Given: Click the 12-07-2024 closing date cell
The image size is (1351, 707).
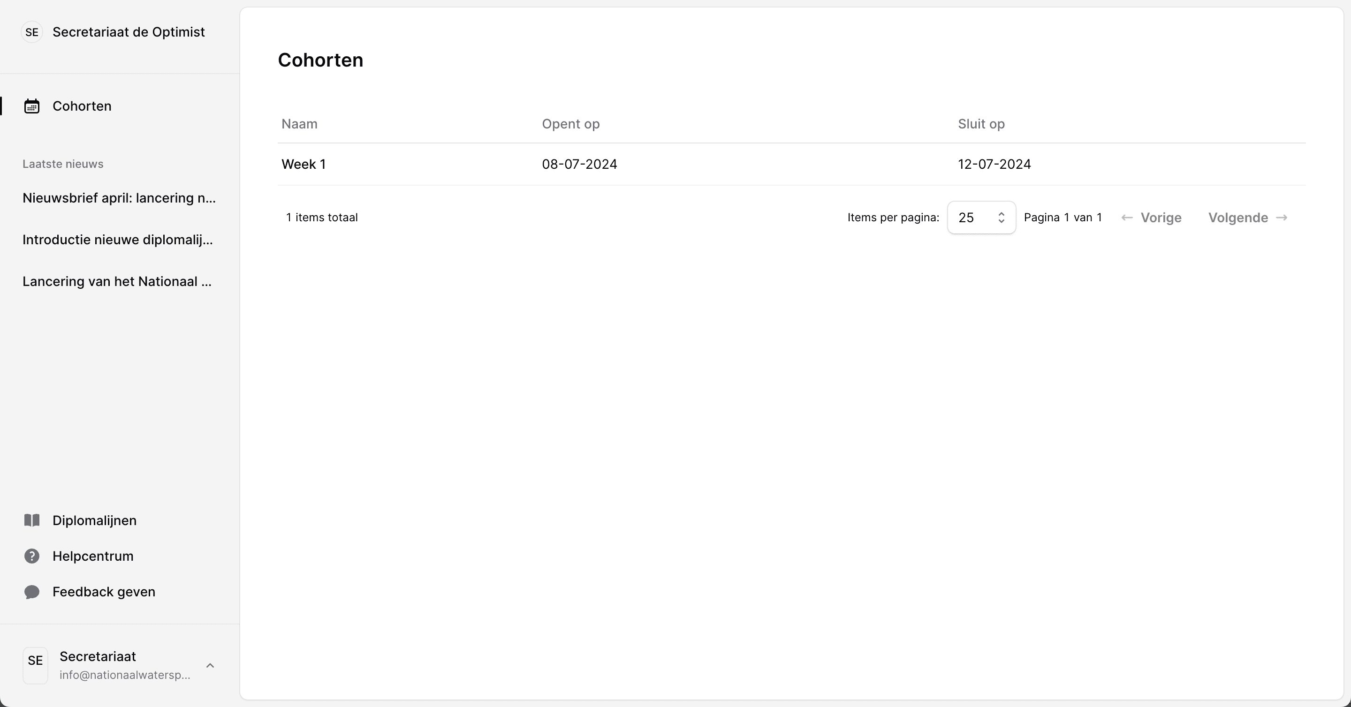Looking at the screenshot, I should [x=994, y=164].
